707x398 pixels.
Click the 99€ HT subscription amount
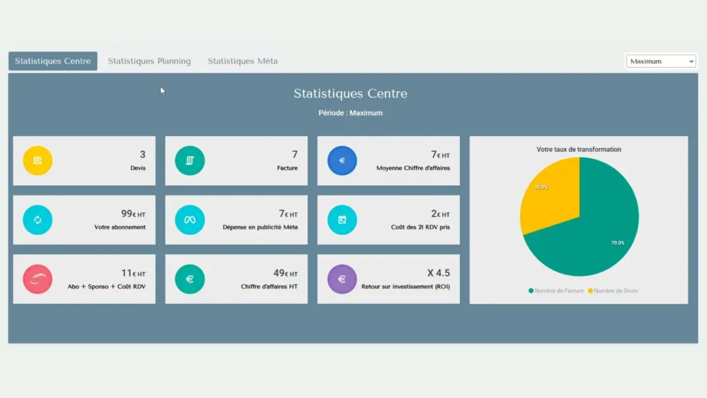[133, 214]
